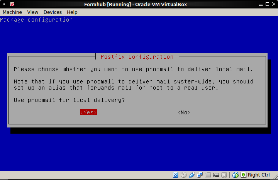Maximize the VirtualBox window

click(x=267, y=4)
